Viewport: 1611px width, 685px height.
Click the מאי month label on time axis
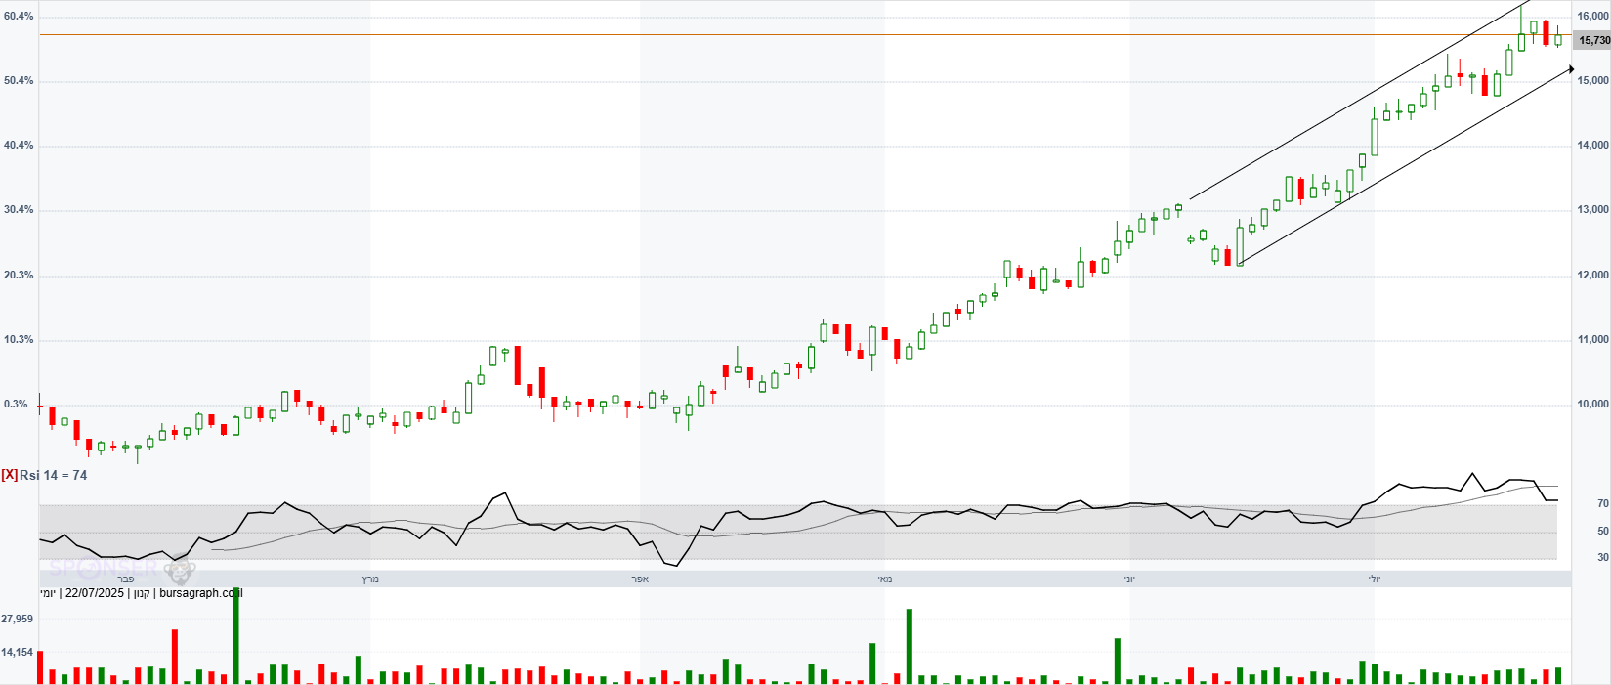pyautogui.click(x=884, y=579)
